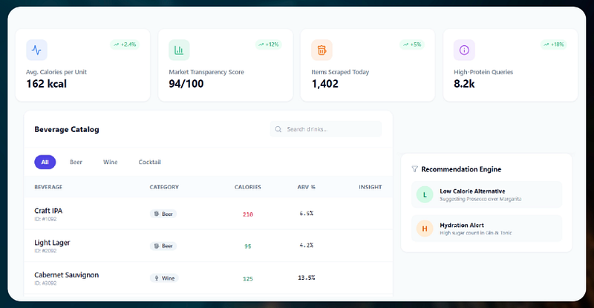
Task: Click the High-Protein Queries label
Action: [x=483, y=72]
